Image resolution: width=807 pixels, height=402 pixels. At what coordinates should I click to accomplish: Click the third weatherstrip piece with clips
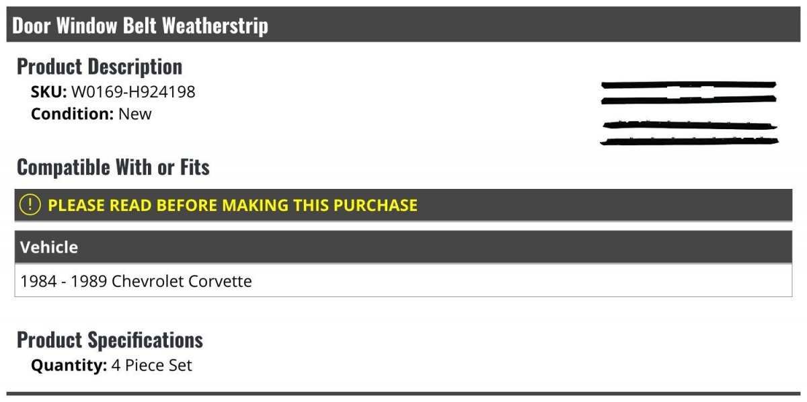tap(689, 125)
